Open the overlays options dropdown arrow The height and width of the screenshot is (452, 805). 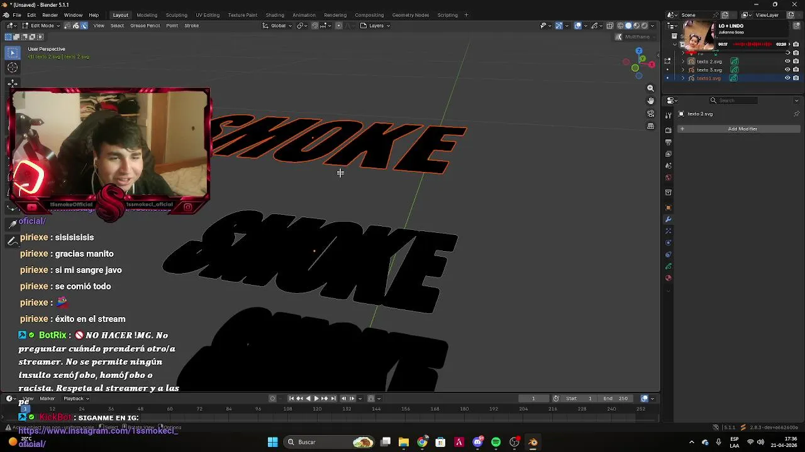click(x=586, y=26)
